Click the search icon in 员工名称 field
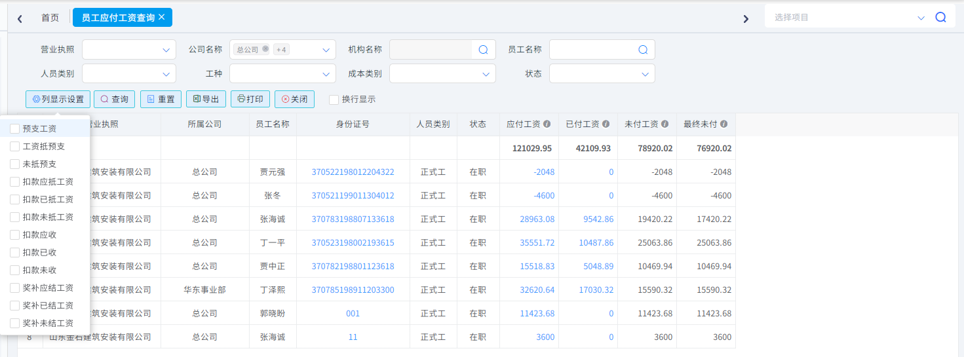Viewport: 964px width, 357px height. click(643, 50)
